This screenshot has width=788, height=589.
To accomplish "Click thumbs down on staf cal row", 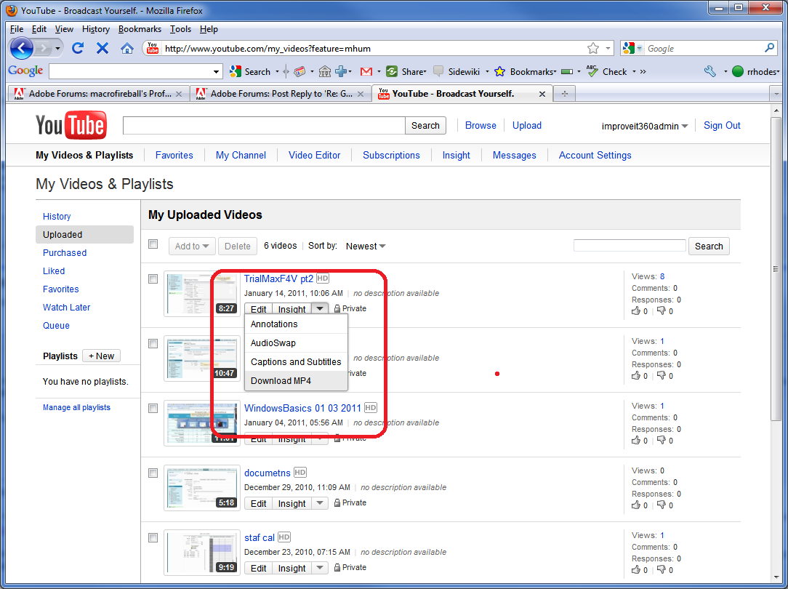I will pos(662,570).
